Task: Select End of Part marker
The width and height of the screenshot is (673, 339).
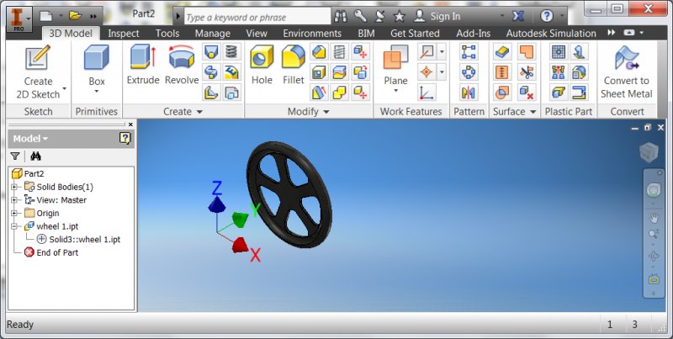Action: (x=51, y=252)
